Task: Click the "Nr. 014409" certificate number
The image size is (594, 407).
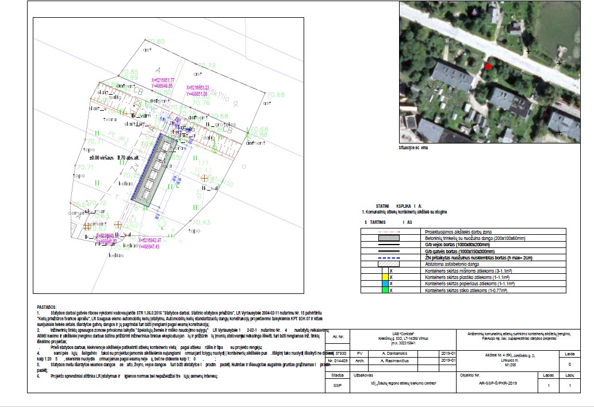Action: pyautogui.click(x=338, y=361)
